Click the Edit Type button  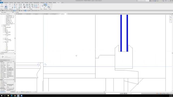click(13, 60)
